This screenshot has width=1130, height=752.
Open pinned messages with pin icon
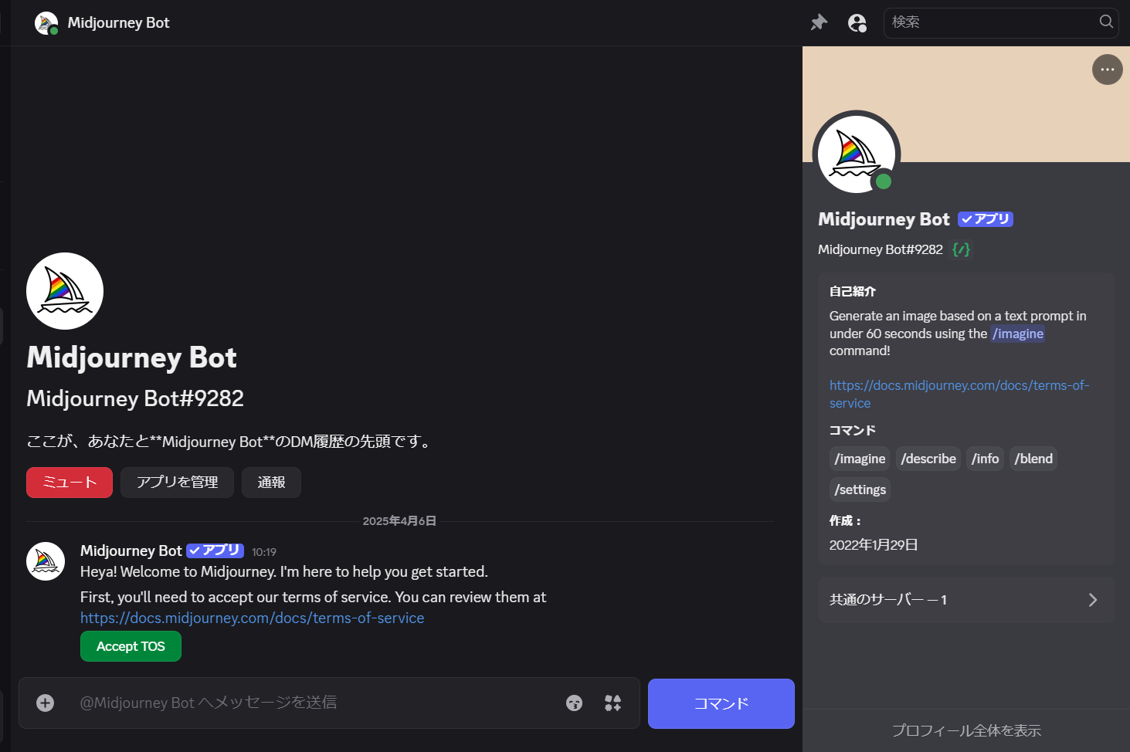click(x=819, y=22)
